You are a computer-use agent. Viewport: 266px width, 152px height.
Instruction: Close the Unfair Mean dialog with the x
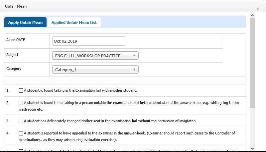[258, 9]
